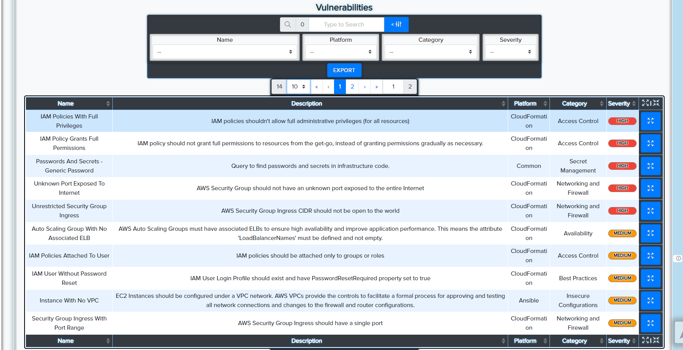683x350 pixels.
Task: Sort by Category using footer column
Action: click(578, 341)
